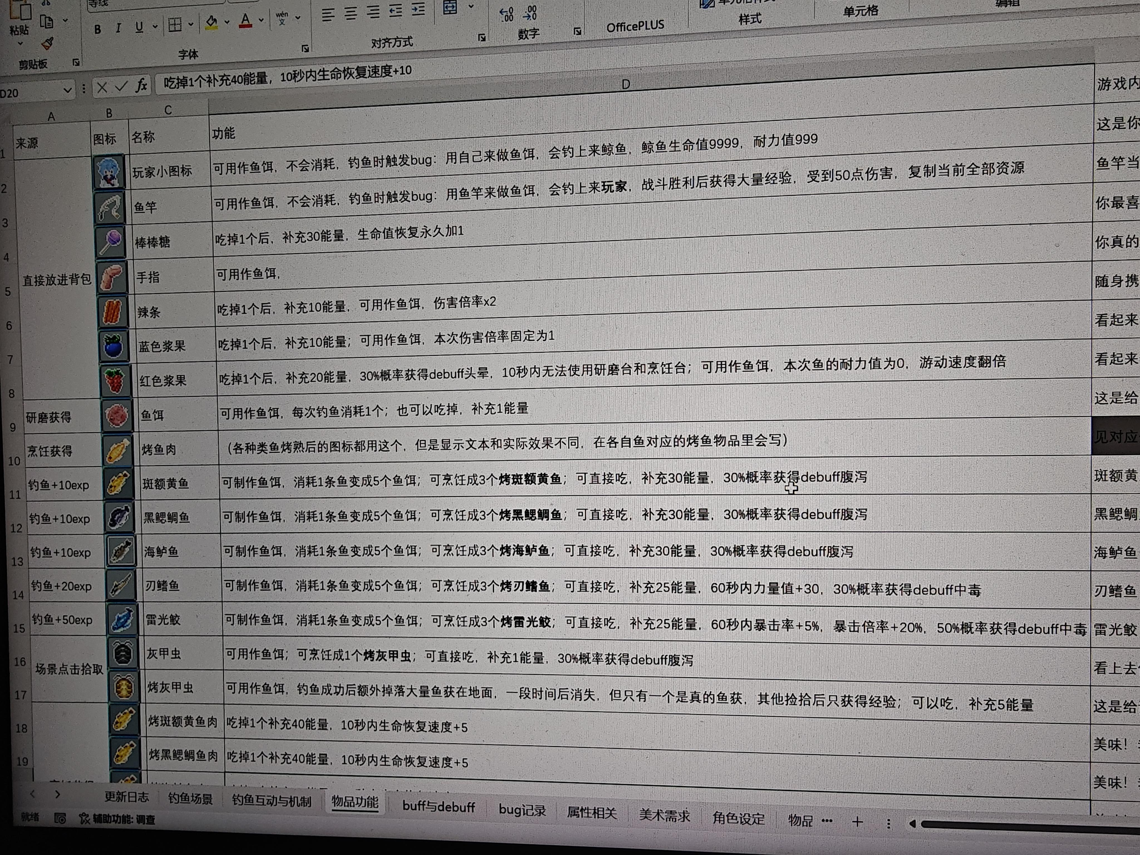1140x855 pixels.
Task: Click the format painter brush icon
Action: tap(47, 43)
